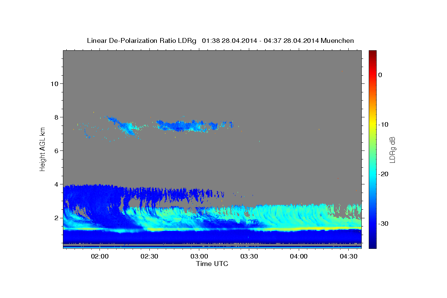Click the height label 10 on y-axis
The width and height of the screenshot is (447, 298).
click(x=54, y=83)
